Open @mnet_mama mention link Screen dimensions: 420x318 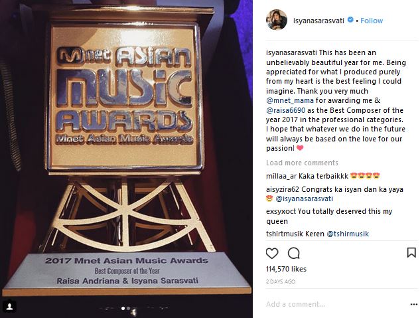tap(290, 100)
